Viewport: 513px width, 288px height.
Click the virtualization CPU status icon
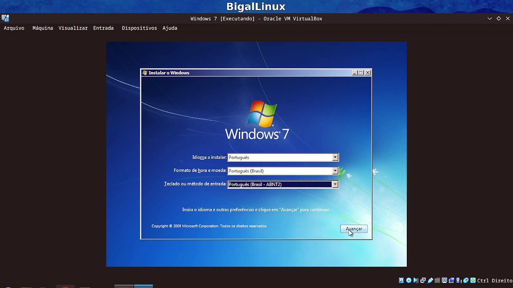tap(459, 280)
